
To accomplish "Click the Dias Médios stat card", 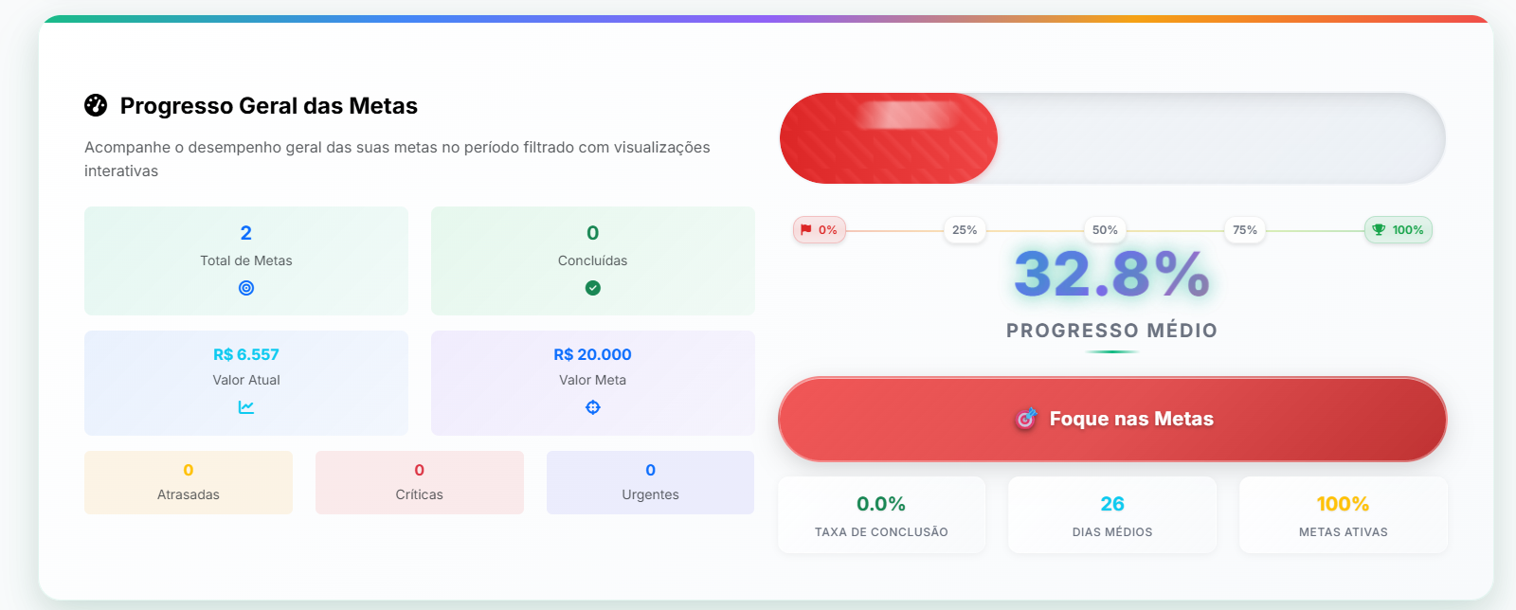I will pos(1112,515).
